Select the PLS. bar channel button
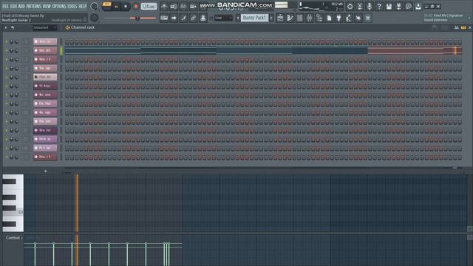The width and height of the screenshot is (473, 266). (45, 148)
